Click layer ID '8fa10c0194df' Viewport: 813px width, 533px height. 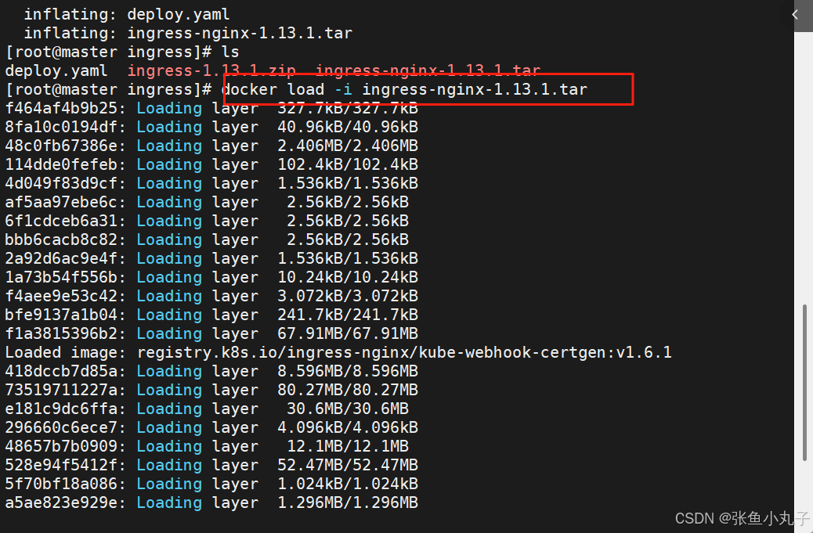[x=61, y=127]
